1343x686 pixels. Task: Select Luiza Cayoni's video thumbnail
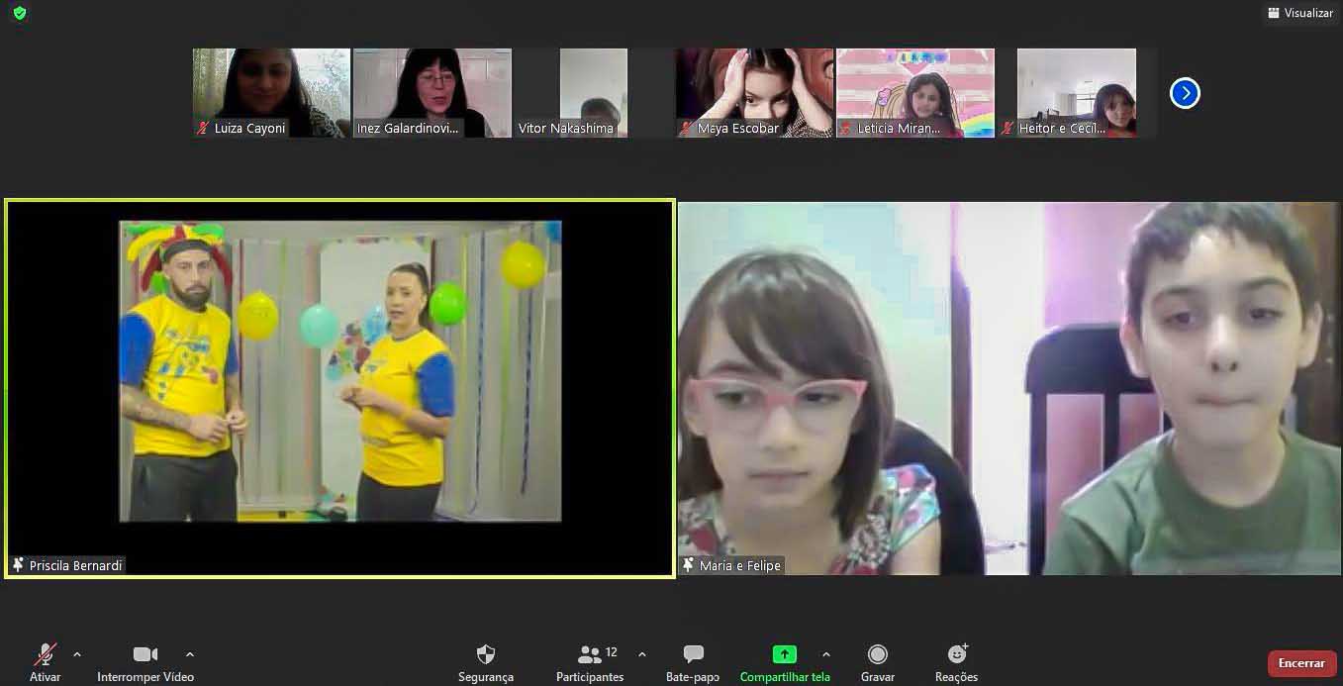click(x=271, y=92)
